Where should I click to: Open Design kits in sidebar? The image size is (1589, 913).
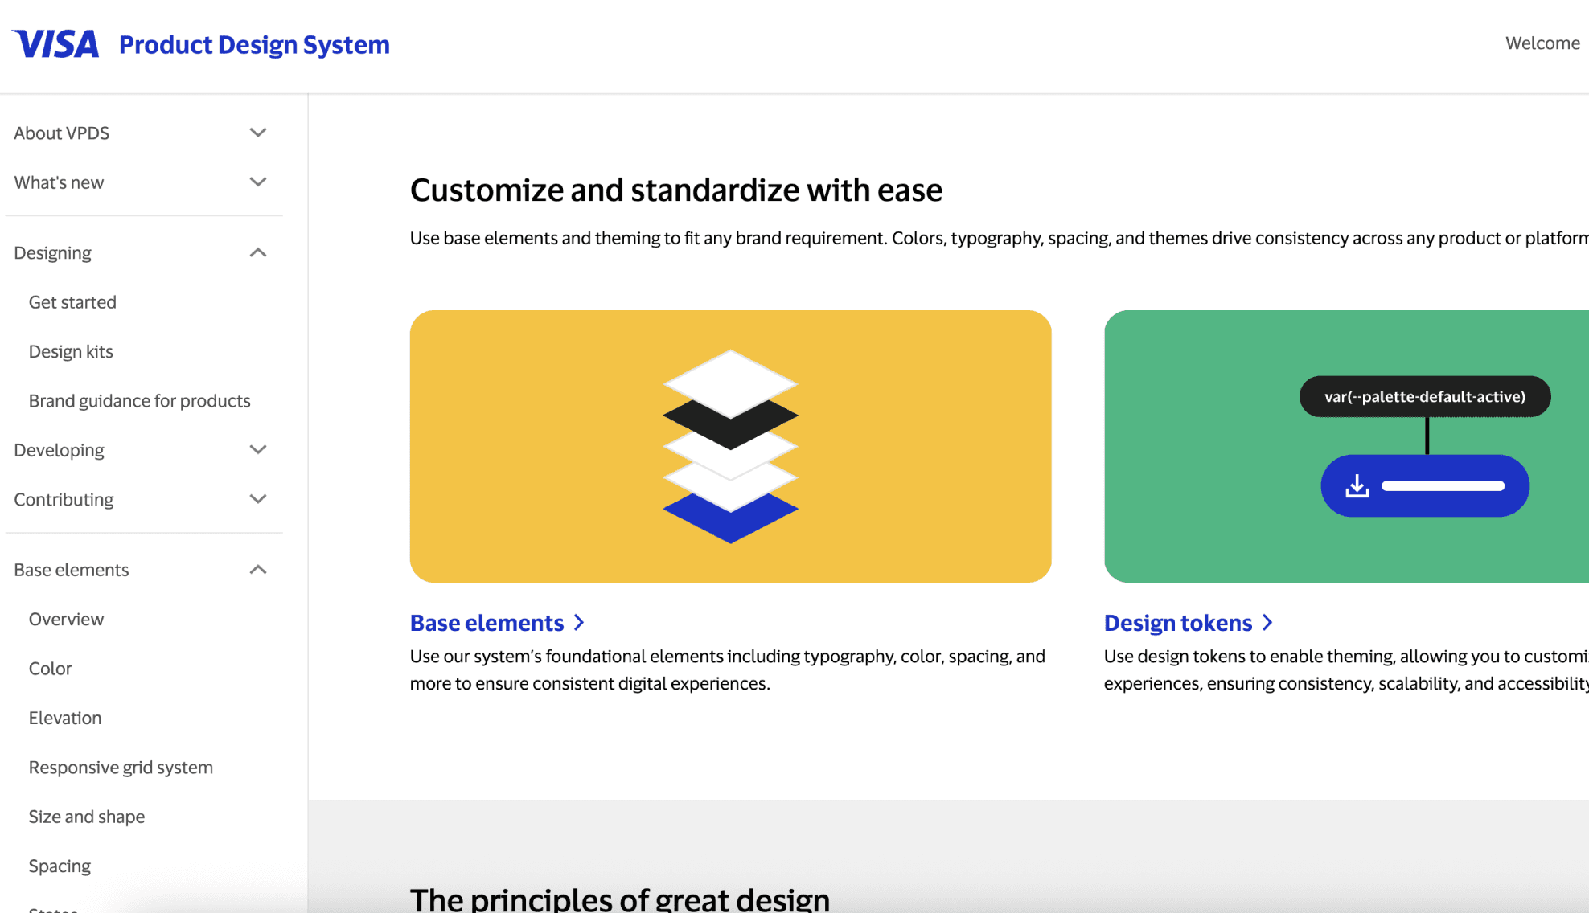coord(71,351)
